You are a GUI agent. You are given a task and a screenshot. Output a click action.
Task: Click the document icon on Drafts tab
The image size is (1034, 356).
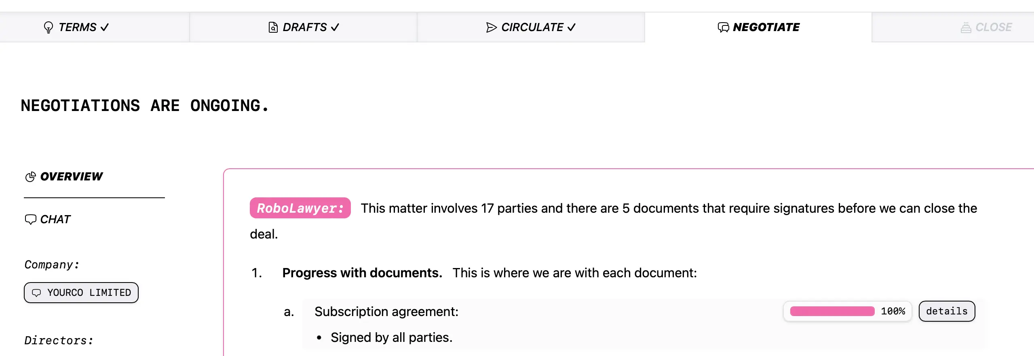[273, 27]
